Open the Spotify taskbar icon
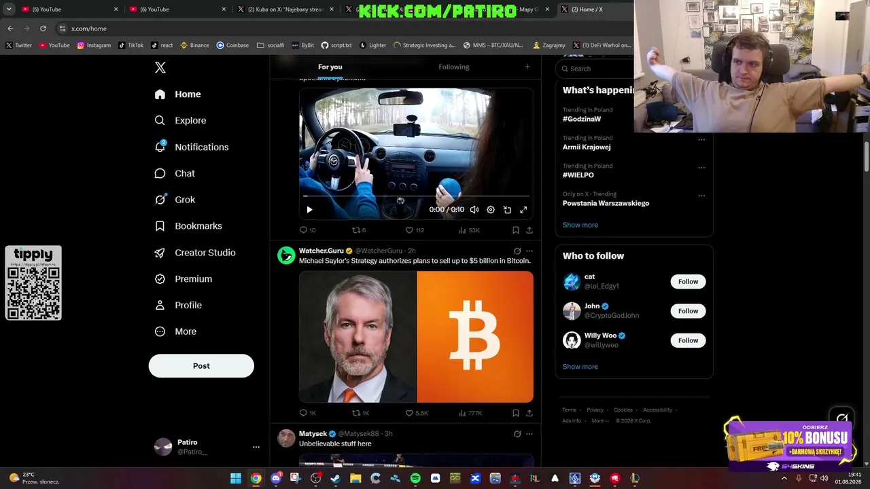 point(415,478)
